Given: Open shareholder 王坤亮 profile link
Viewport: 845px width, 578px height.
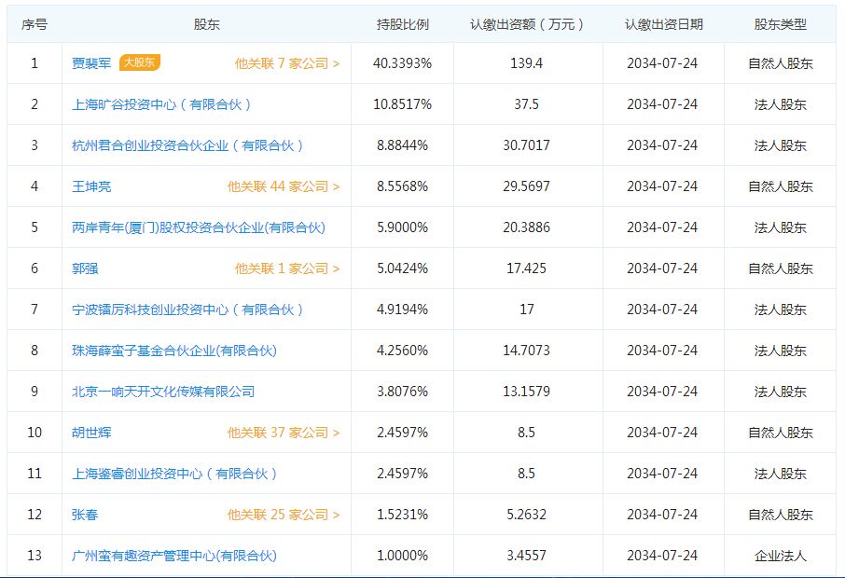Looking at the screenshot, I should 91,186.
